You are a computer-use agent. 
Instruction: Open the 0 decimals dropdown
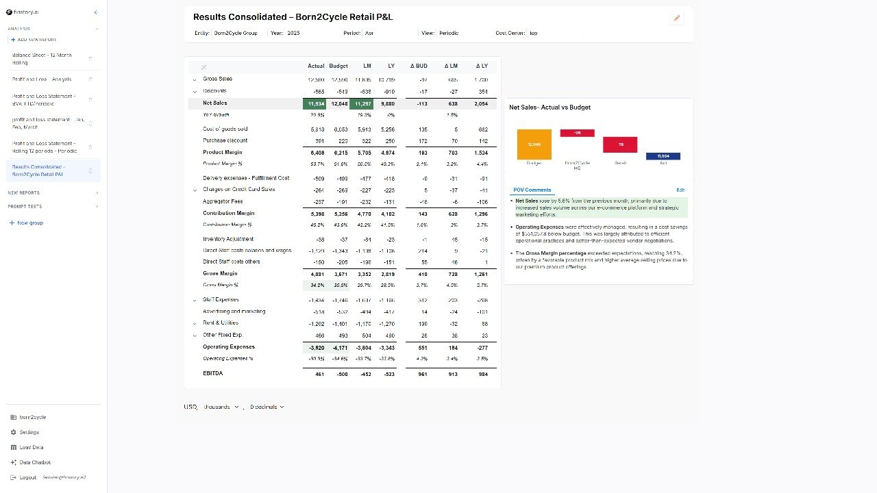pyautogui.click(x=267, y=407)
